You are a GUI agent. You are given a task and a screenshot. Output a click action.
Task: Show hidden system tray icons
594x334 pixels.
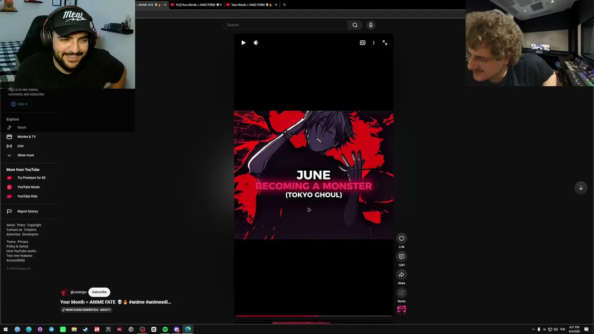[x=533, y=329]
